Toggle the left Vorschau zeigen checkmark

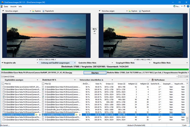point(3,11)
